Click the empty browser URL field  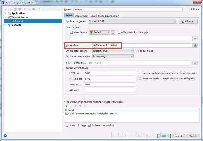(131, 38)
